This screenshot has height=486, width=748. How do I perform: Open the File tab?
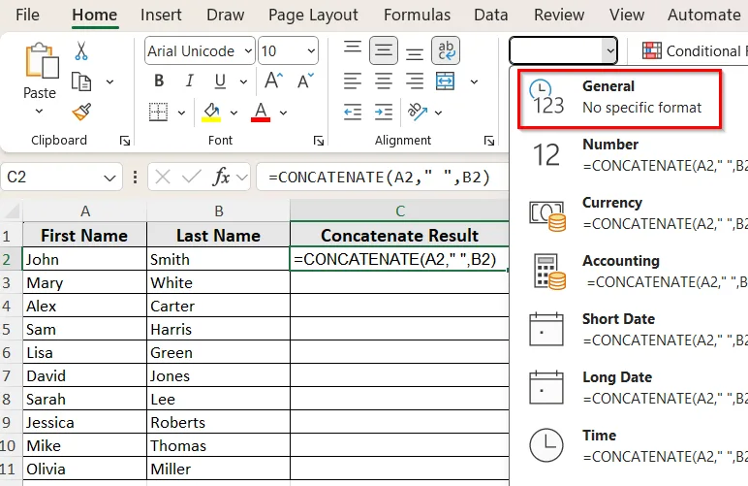(x=27, y=15)
